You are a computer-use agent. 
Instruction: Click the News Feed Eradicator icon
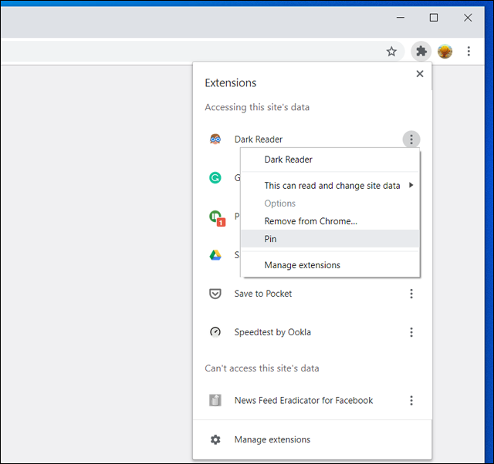click(x=215, y=400)
